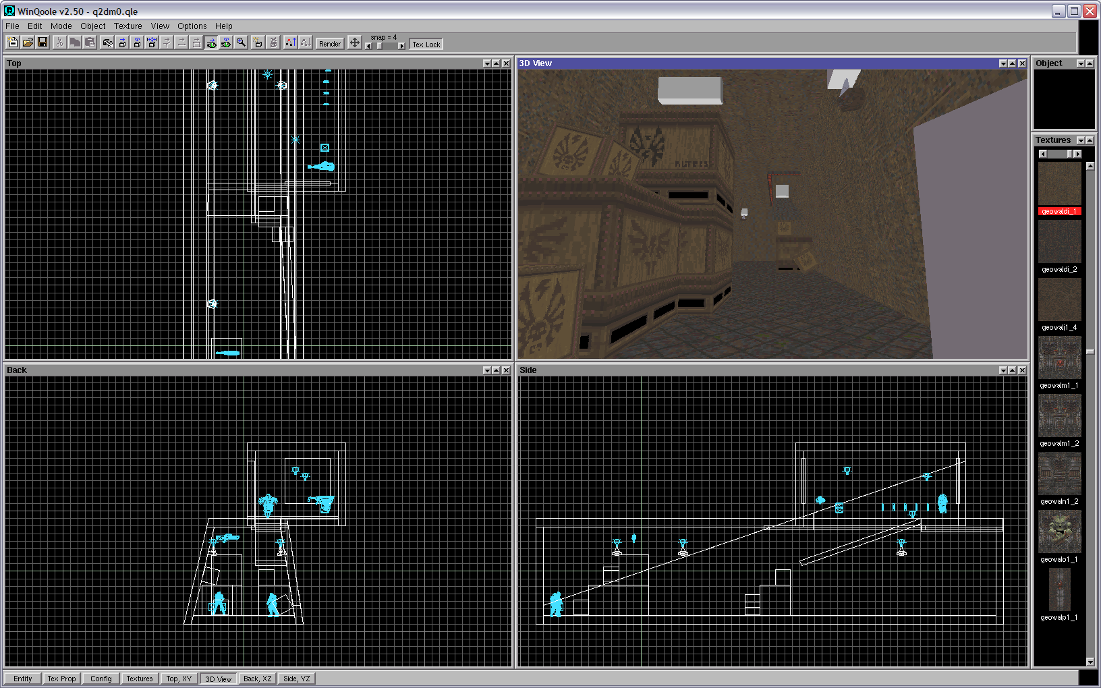Click the Entity button in bottom bar

(22, 679)
